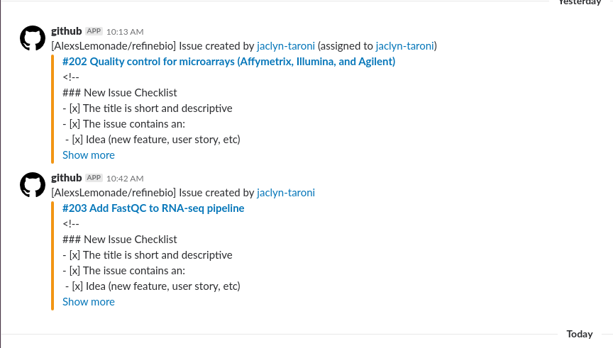Click the orange attachment bar beside issue #202
Viewport: 613px width, 348px height.
pos(53,109)
